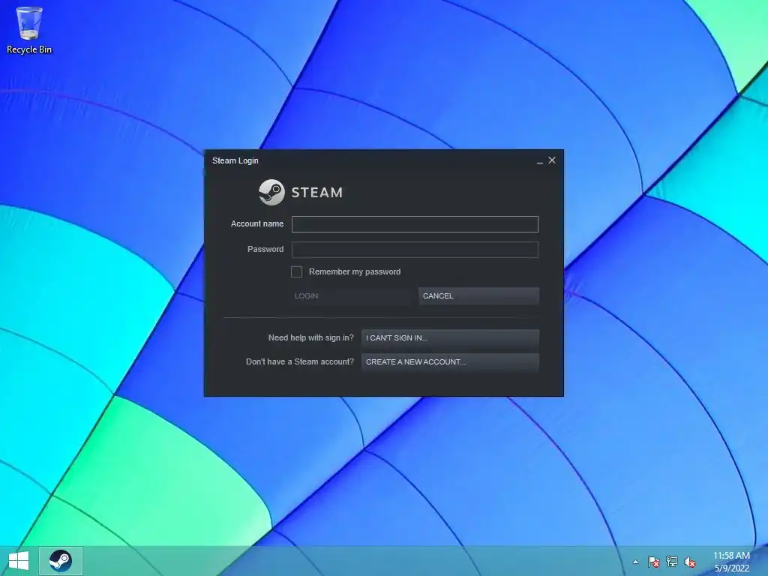
Task: Click 'Don't have a Steam account?' text
Action: [x=300, y=362]
